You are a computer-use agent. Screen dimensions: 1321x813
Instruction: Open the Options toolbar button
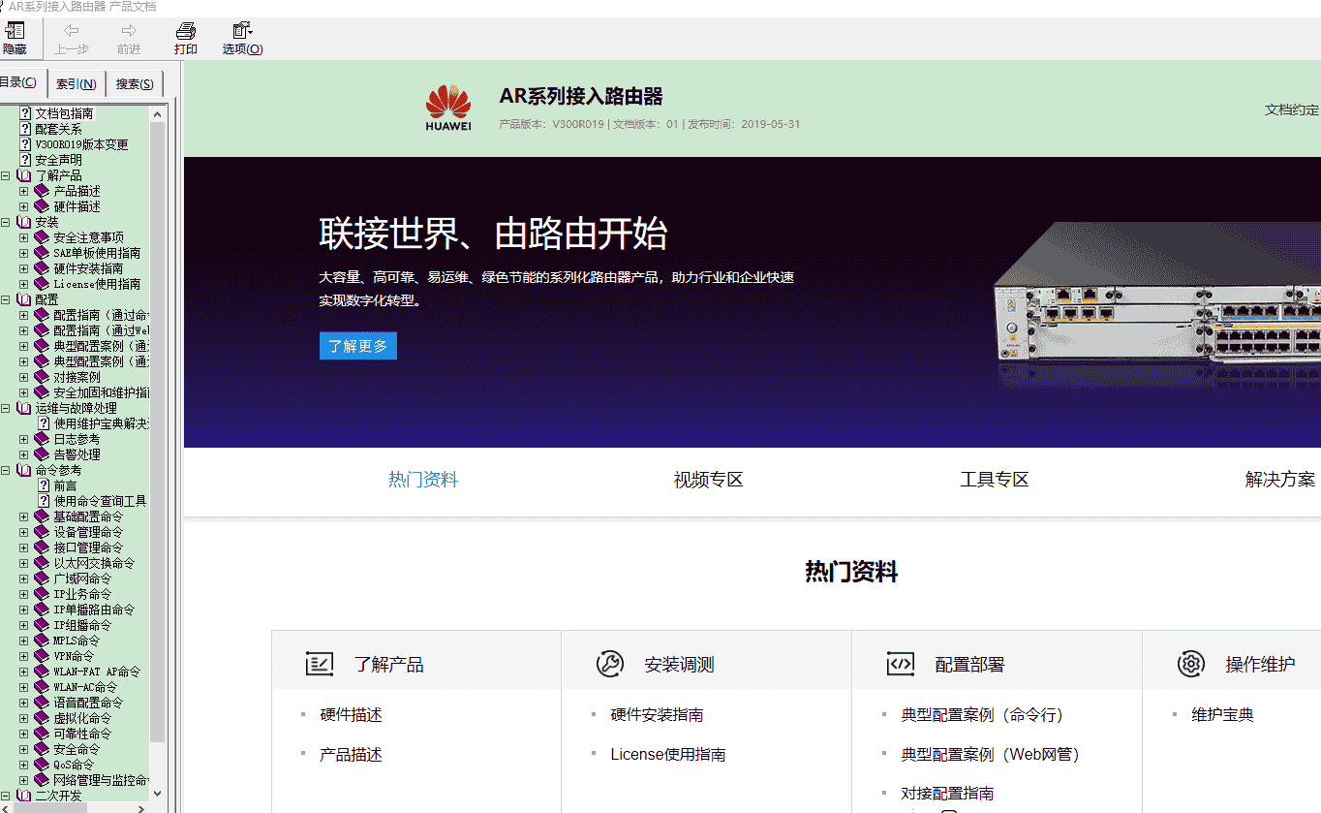tap(242, 38)
